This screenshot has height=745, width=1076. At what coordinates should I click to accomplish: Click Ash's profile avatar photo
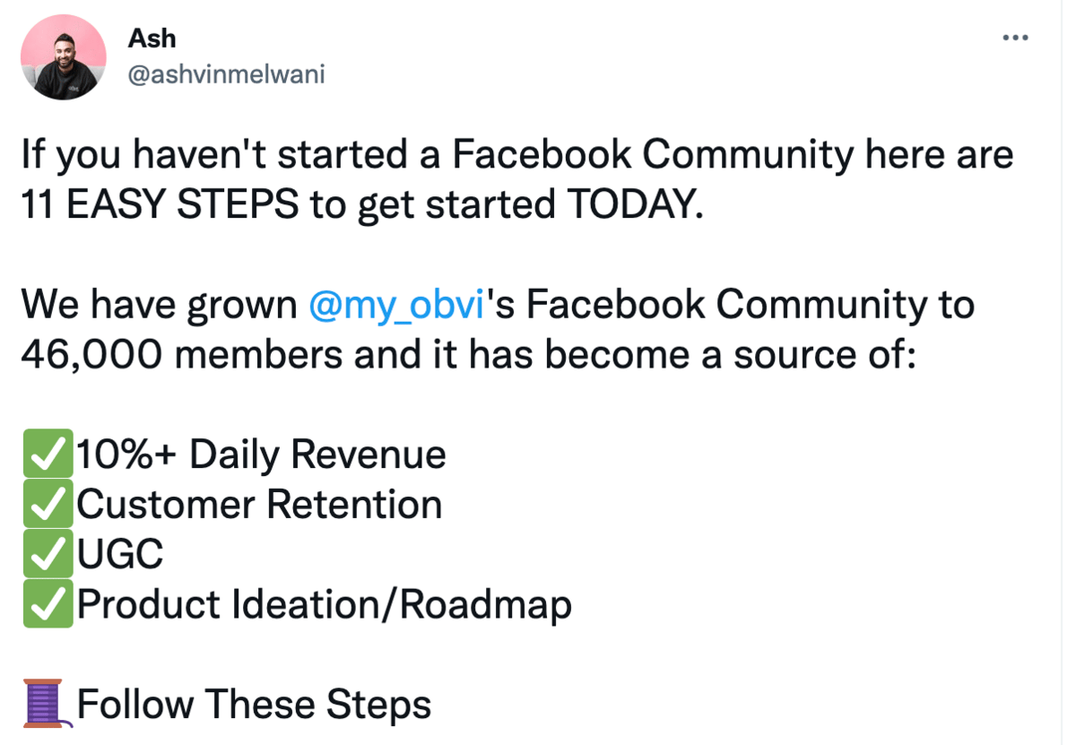(64, 58)
